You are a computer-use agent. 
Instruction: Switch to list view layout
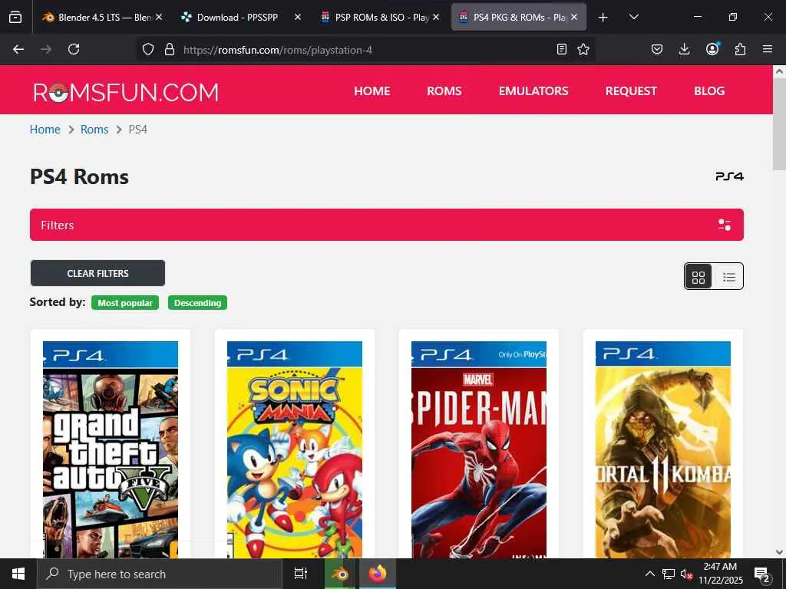tap(729, 277)
